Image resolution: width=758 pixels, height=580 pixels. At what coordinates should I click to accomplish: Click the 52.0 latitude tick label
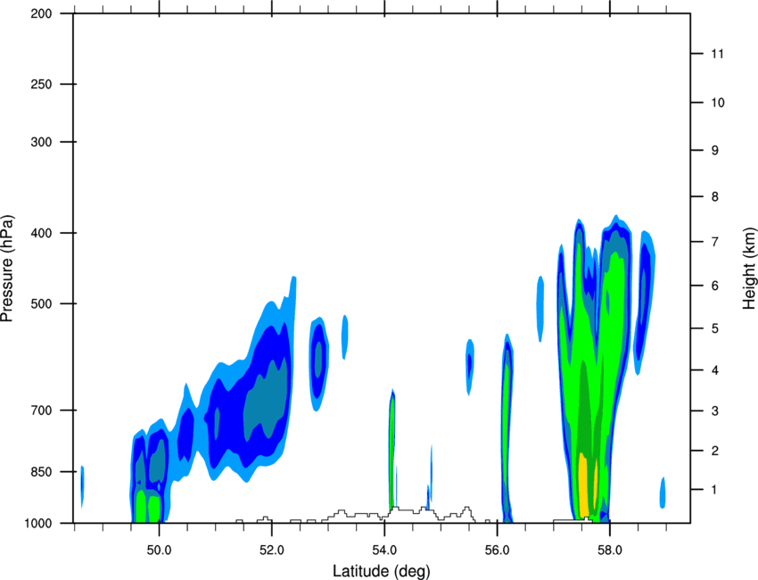pos(272,551)
